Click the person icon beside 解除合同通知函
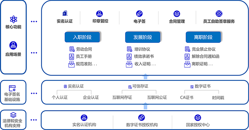Viewport: 249px width, 130px height. pos(187,56)
